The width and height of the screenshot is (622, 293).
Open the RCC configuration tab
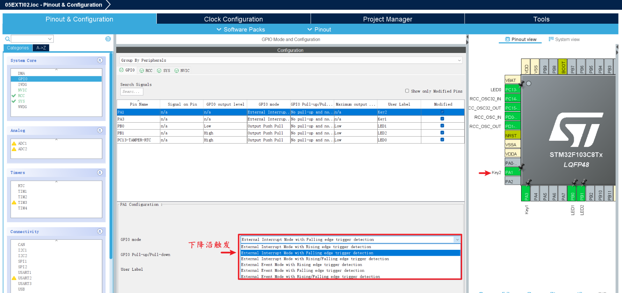pyautogui.click(x=146, y=70)
